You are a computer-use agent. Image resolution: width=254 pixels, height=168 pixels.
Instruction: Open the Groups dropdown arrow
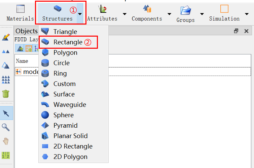pyautogui.click(x=202, y=14)
